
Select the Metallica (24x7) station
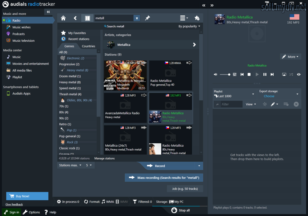click(125, 140)
